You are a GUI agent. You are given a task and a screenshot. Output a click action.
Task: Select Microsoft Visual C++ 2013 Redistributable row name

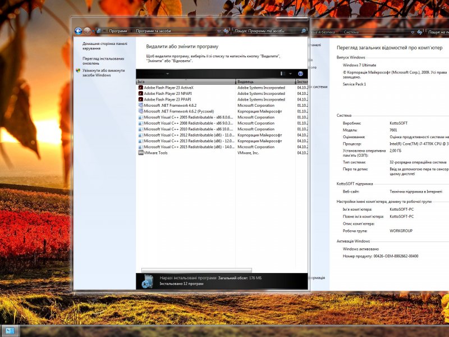tap(189, 141)
